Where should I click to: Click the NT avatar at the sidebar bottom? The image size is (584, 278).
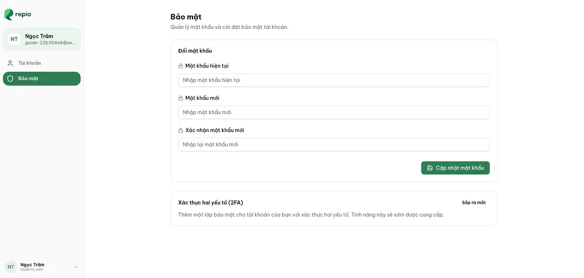pos(11,267)
